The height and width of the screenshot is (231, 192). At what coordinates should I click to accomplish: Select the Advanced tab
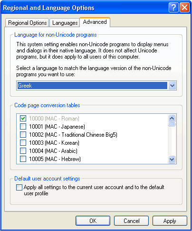coord(95,22)
